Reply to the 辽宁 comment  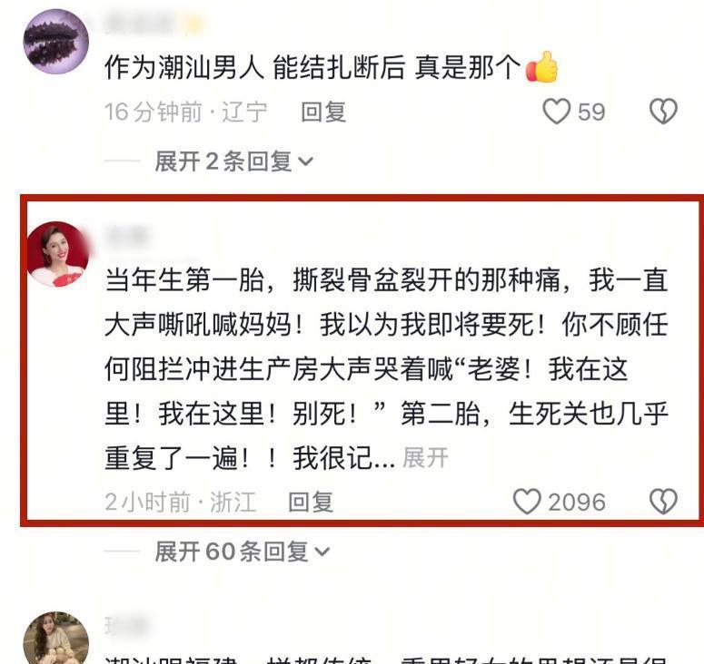[x=323, y=112]
